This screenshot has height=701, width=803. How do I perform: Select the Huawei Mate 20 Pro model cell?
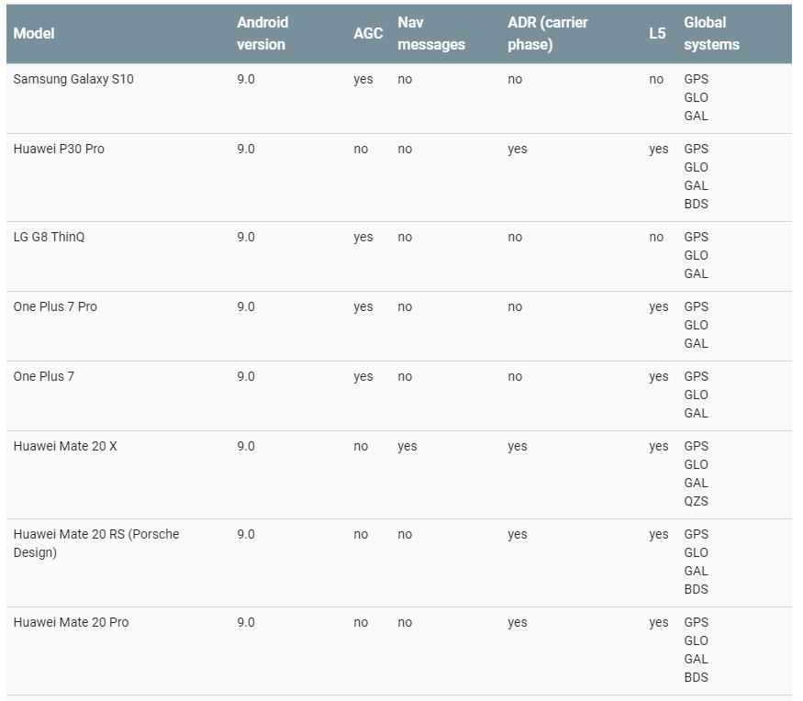tap(71, 623)
